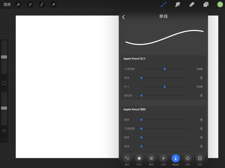Click the 渐变 gradation slider handle

[x=141, y=137]
